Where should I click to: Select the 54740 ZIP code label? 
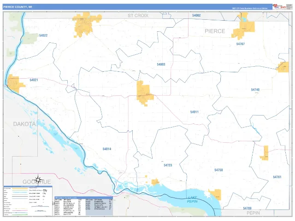coord(255,90)
